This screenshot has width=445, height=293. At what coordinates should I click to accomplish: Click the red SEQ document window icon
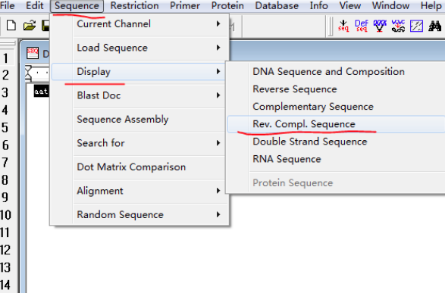pyautogui.click(x=33, y=53)
